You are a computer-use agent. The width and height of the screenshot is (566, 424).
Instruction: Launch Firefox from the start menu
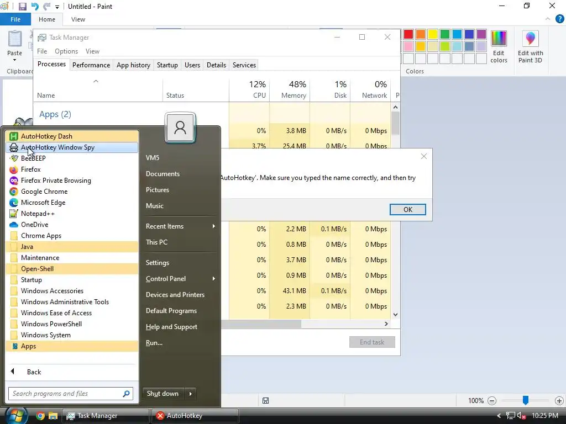coord(72,169)
